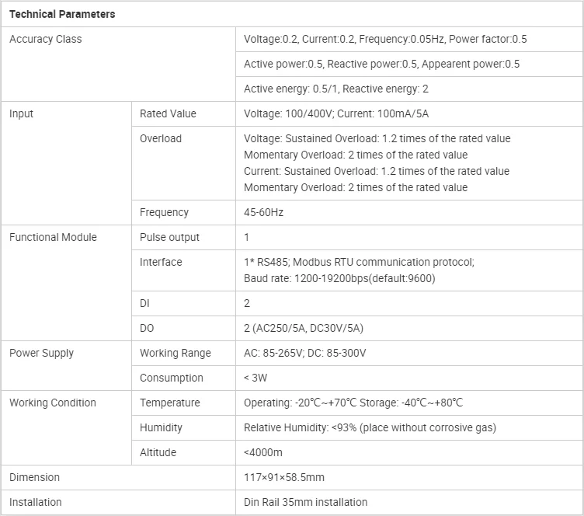Viewport: 584px width, 516px height.
Task: Click the Working Range value AC: 85-265V
Action: [304, 353]
